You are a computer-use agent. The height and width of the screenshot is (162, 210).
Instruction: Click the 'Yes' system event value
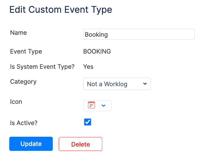[x=88, y=67]
